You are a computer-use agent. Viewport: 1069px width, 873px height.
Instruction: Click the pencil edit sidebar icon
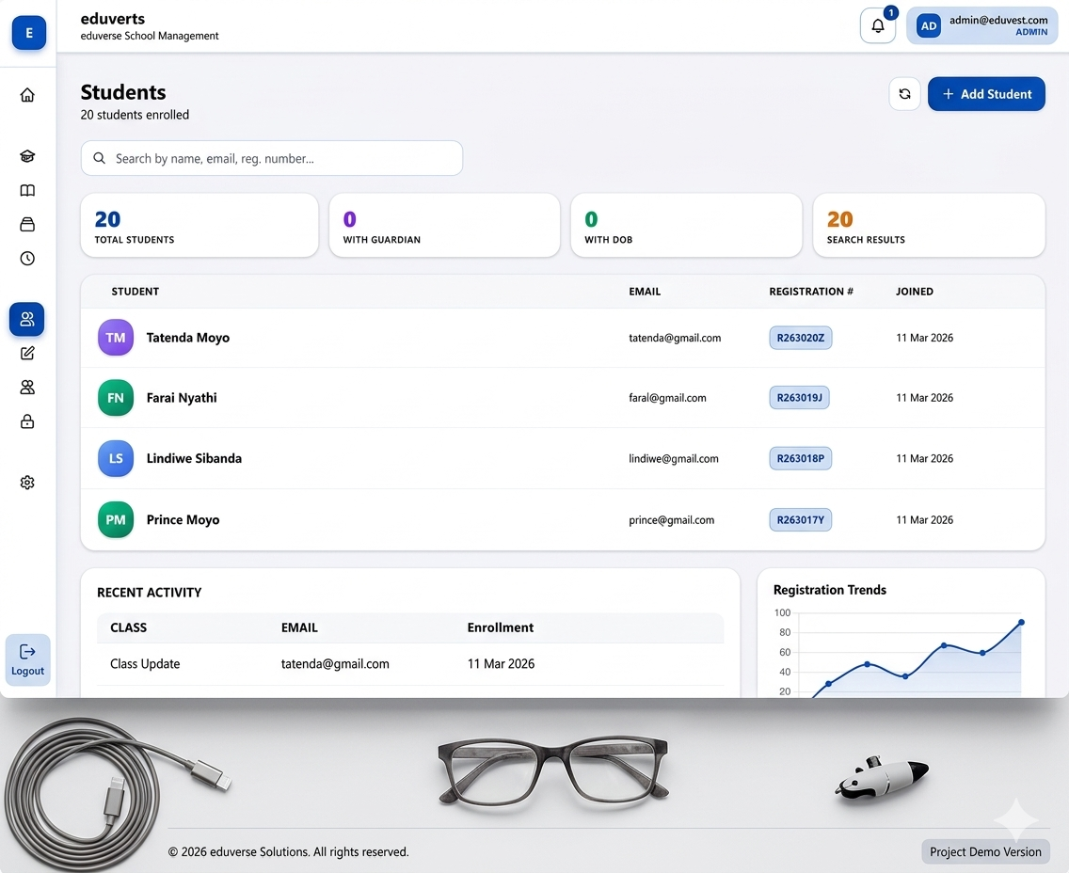pos(27,354)
